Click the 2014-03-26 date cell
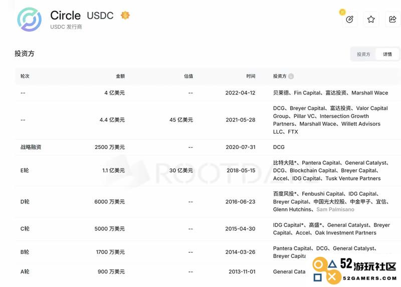This screenshot has height=287, width=401. (240, 252)
